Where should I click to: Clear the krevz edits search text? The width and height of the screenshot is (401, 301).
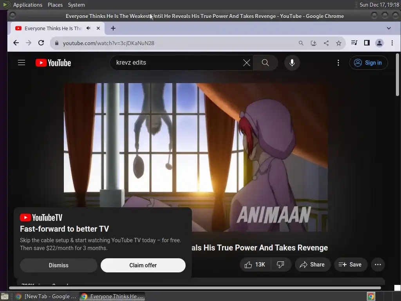click(247, 63)
